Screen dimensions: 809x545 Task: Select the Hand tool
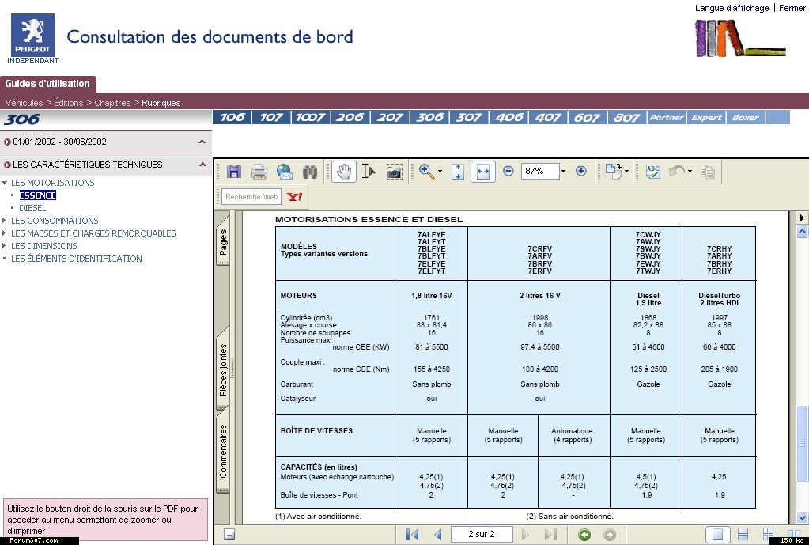[x=344, y=172]
